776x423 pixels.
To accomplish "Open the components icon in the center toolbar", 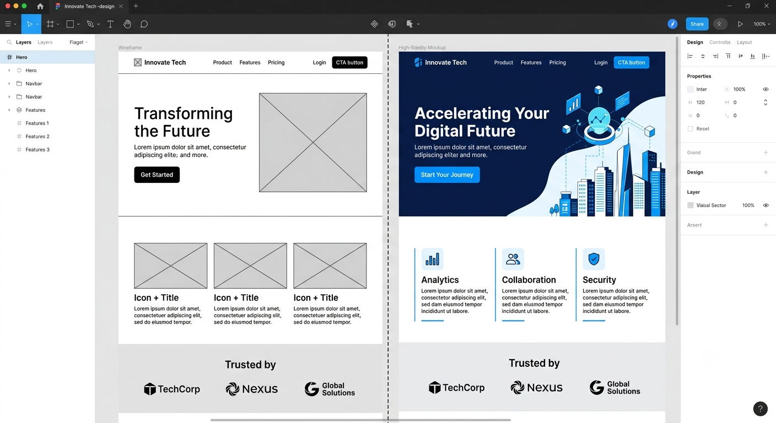I will tap(374, 24).
